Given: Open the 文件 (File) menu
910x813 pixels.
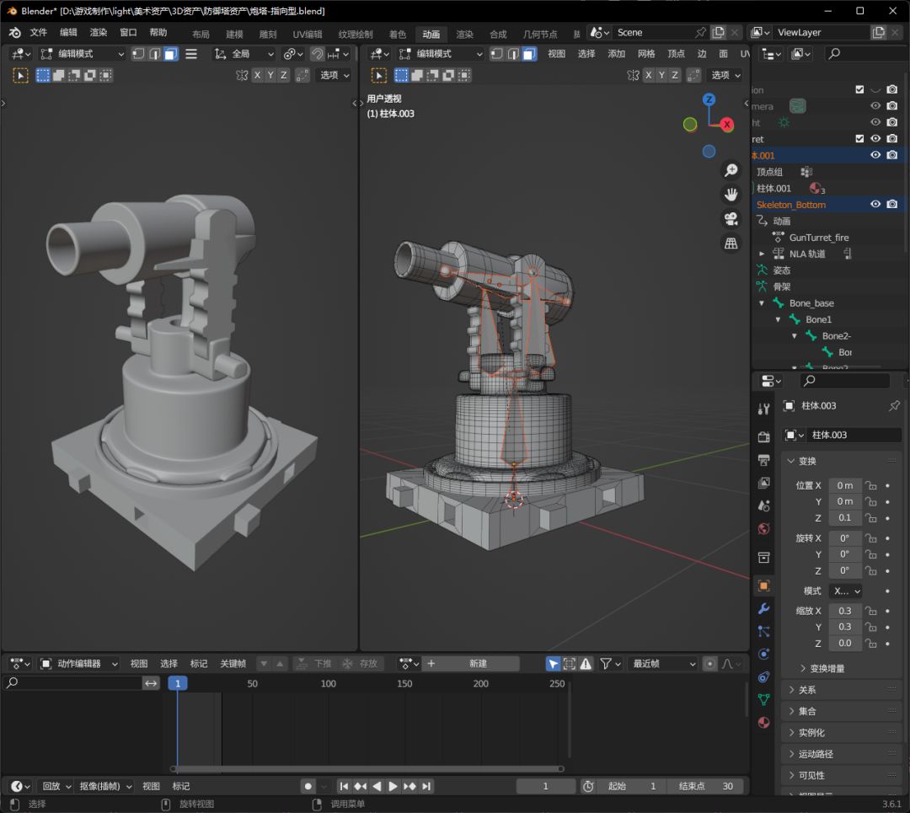Looking at the screenshot, I should (39, 33).
